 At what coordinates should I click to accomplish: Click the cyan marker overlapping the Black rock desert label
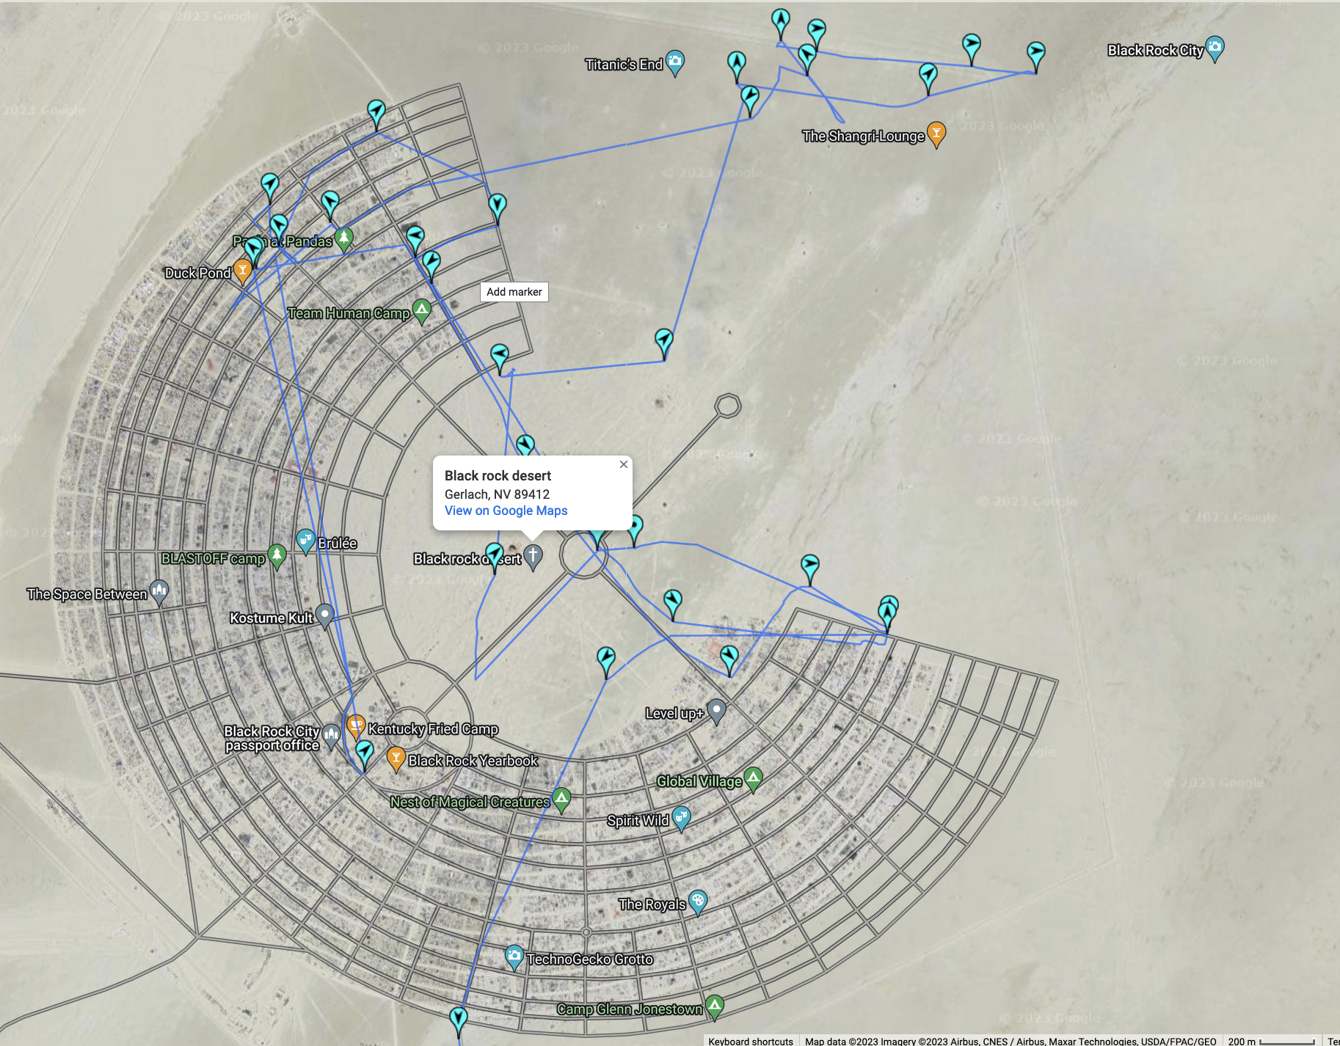tap(495, 557)
